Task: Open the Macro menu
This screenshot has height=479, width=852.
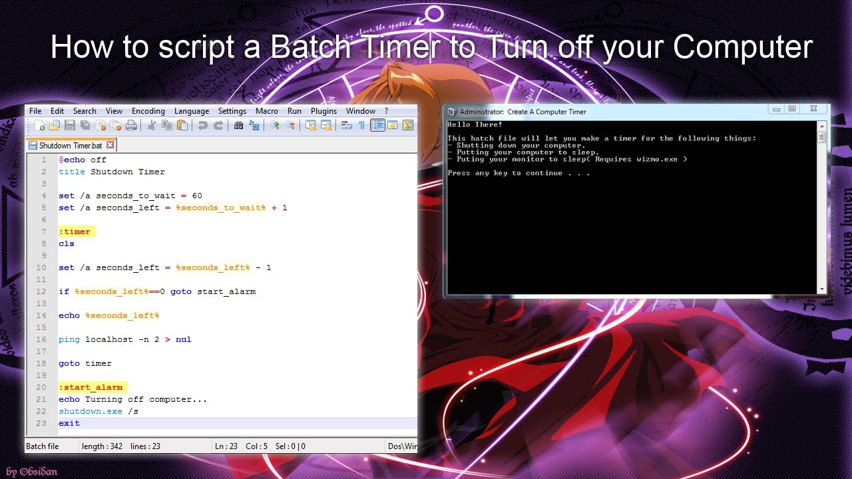Action: coord(267,111)
